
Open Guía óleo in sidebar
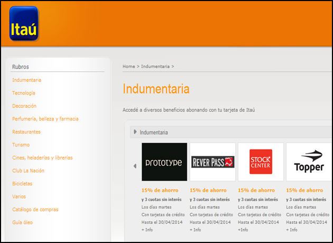tap(22, 222)
